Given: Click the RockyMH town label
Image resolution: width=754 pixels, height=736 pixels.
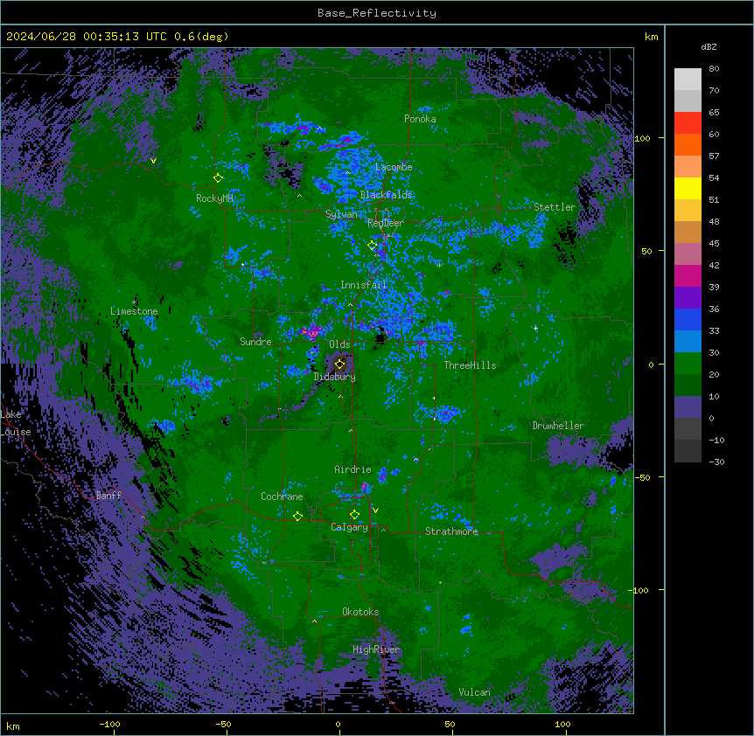Looking at the screenshot, I should pyautogui.click(x=214, y=198).
